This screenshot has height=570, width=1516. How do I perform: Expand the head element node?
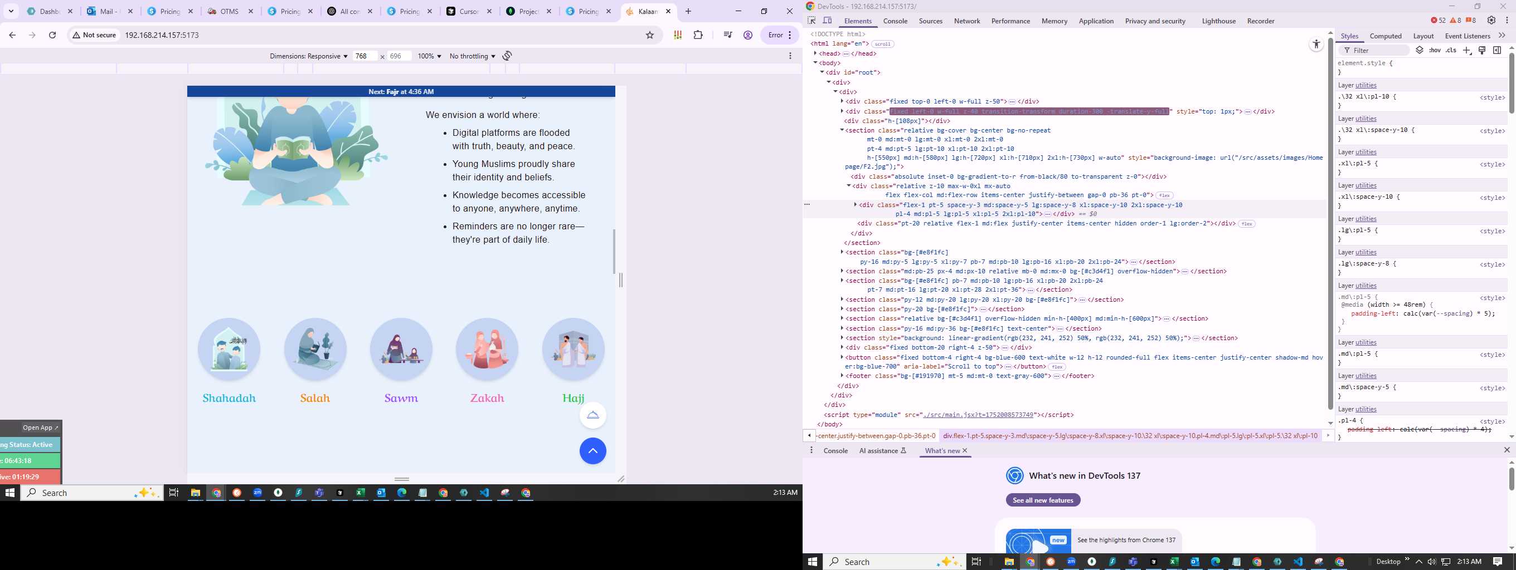click(x=815, y=53)
